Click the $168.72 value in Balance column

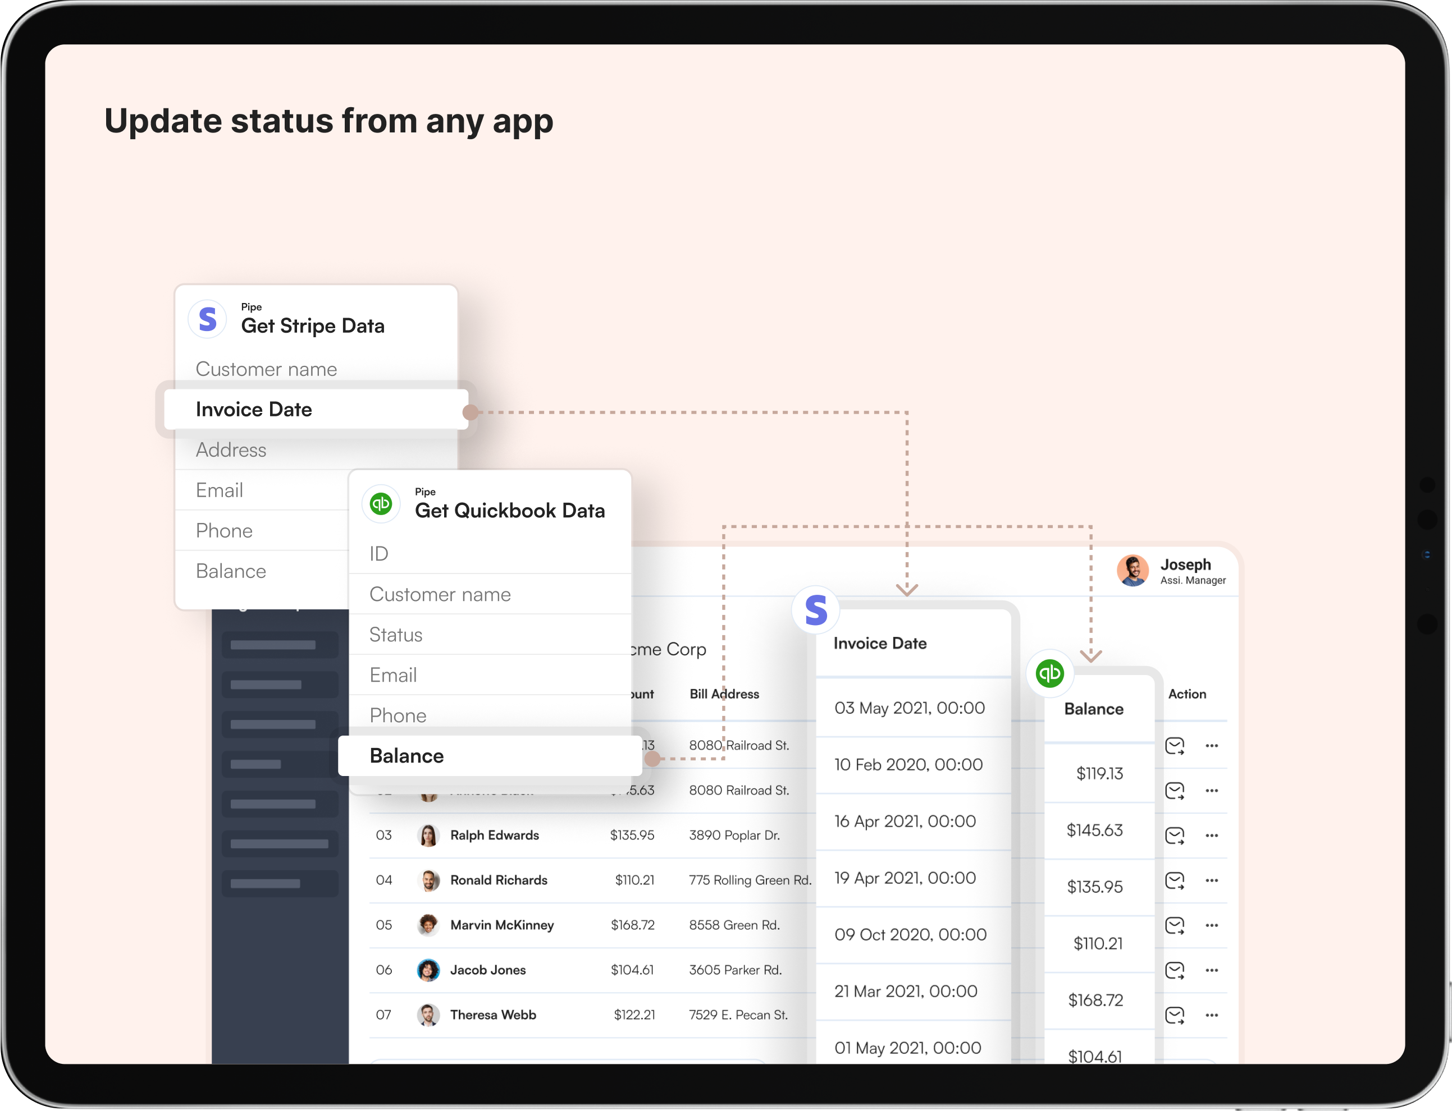pyautogui.click(x=1096, y=1001)
